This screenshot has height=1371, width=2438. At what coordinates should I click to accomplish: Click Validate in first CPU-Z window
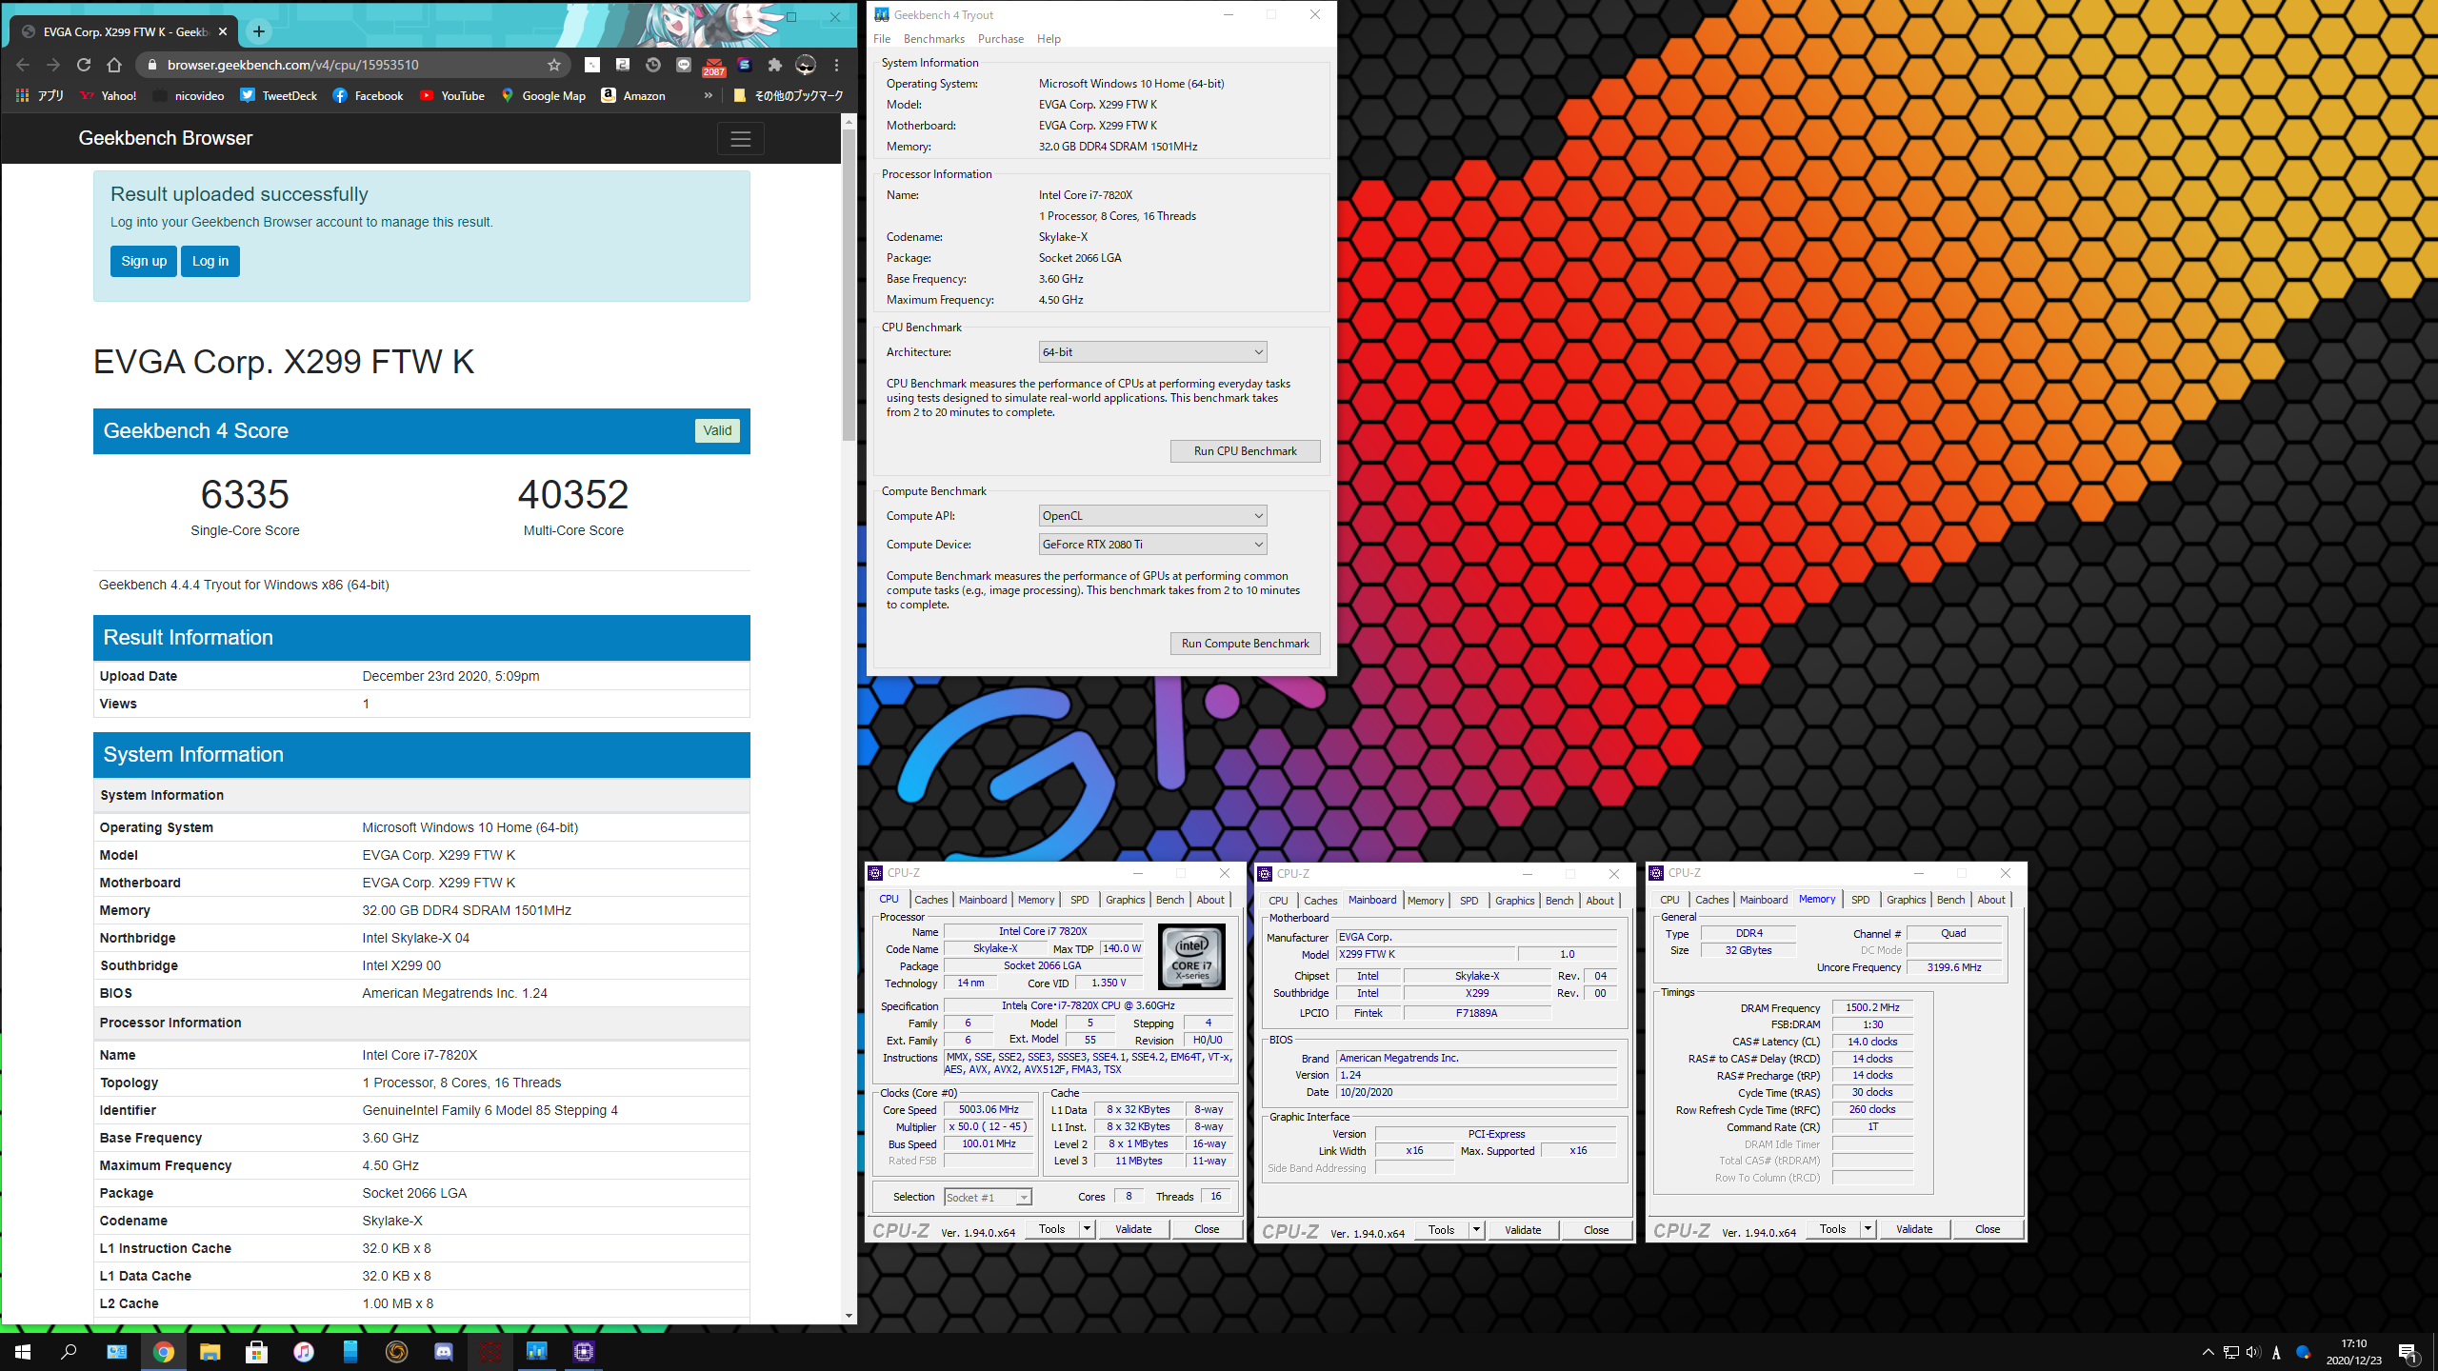point(1133,1229)
